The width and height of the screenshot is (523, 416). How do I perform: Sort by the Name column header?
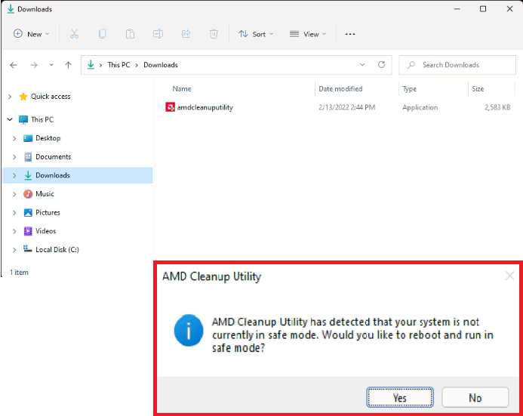click(182, 89)
